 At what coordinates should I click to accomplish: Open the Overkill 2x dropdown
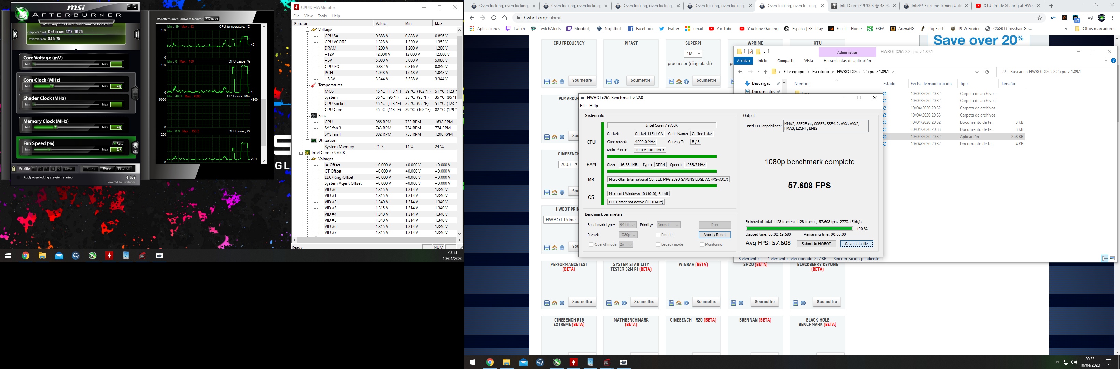pyautogui.click(x=626, y=245)
